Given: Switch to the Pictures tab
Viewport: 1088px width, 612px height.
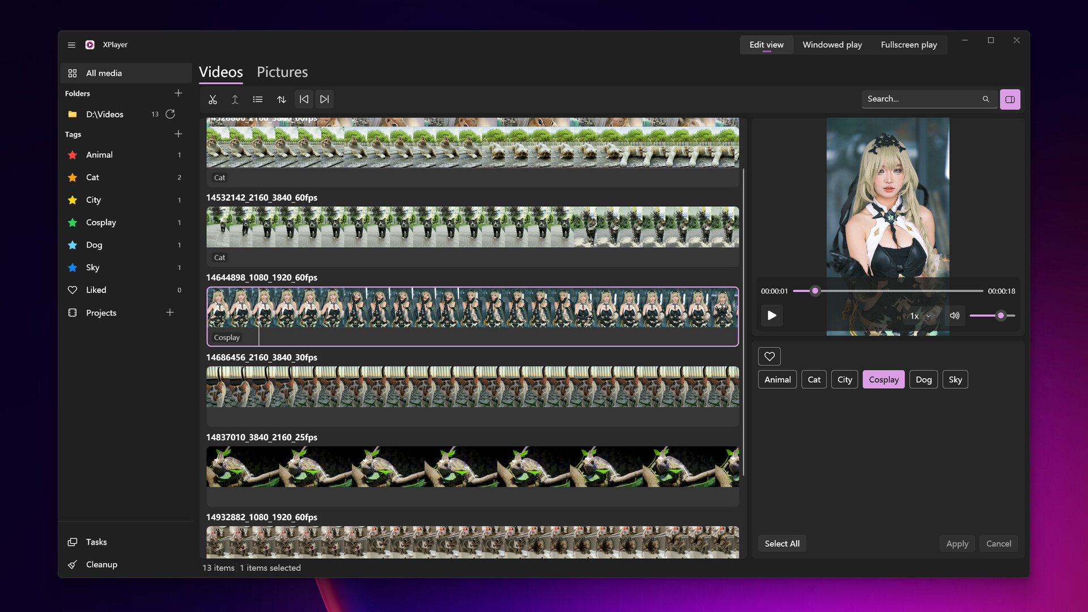Looking at the screenshot, I should (282, 72).
